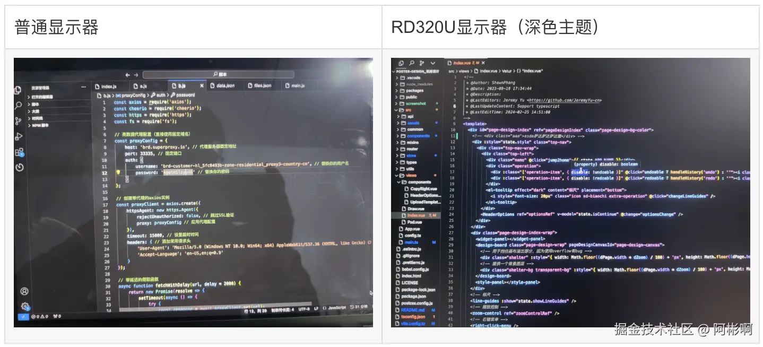
Task: Click Vetur in the Index.vue breadcrumb
Action: click(x=506, y=71)
